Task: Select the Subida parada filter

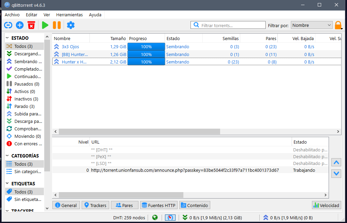Action: [24, 114]
